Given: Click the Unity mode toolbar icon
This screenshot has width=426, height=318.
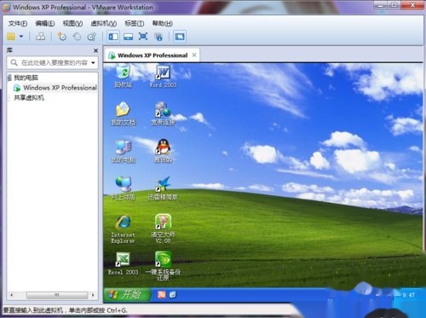Looking at the screenshot, I should (x=158, y=37).
